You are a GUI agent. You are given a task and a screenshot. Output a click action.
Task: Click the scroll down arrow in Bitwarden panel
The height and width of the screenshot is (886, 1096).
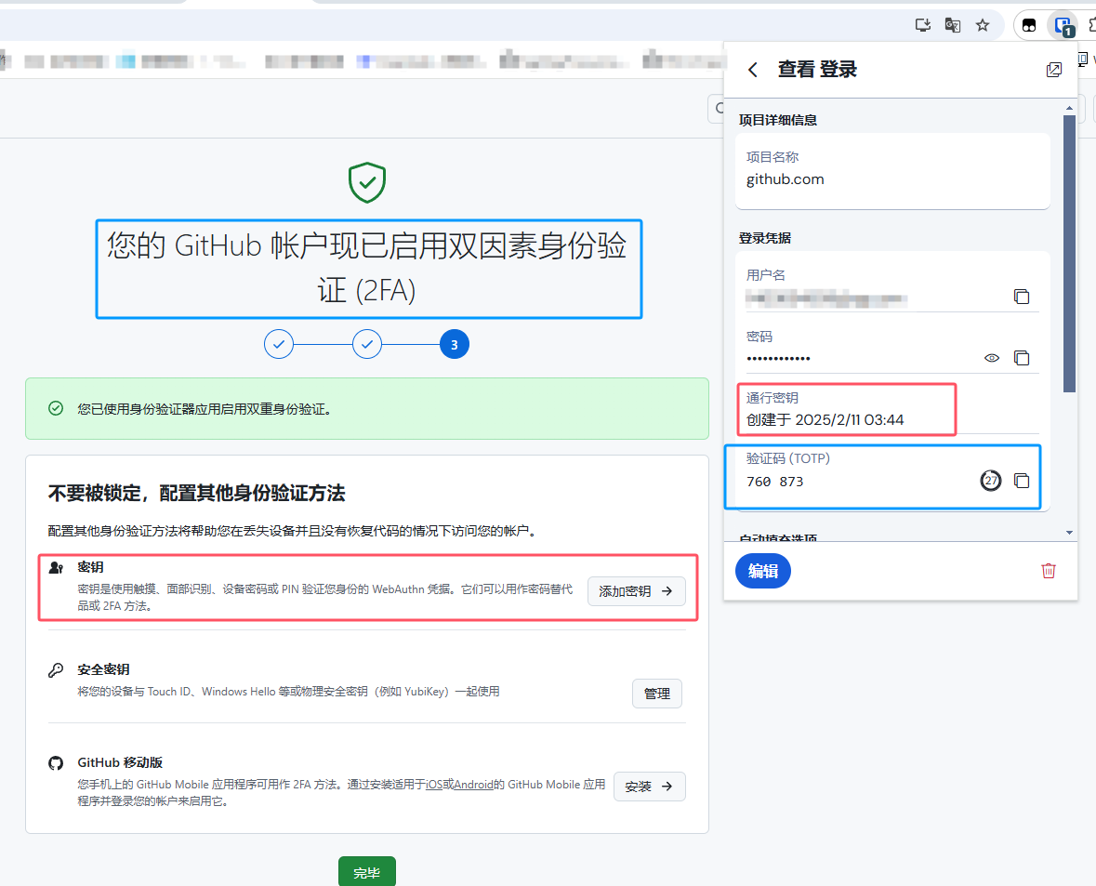point(1069,533)
